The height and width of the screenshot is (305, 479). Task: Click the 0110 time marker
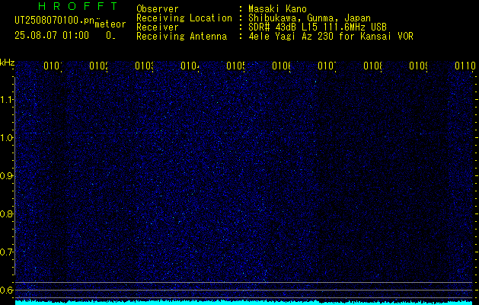click(465, 66)
